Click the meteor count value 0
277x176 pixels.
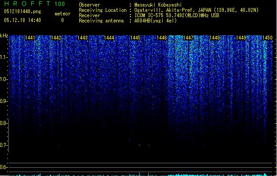[x=63, y=20]
